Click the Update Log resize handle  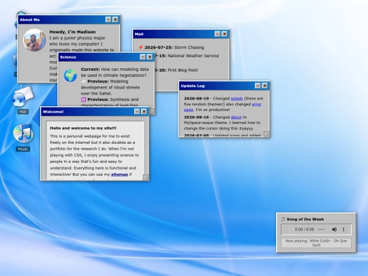coord(266,134)
